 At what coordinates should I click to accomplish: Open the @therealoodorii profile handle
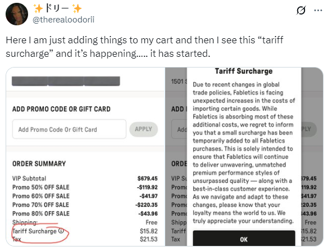tap(63, 20)
